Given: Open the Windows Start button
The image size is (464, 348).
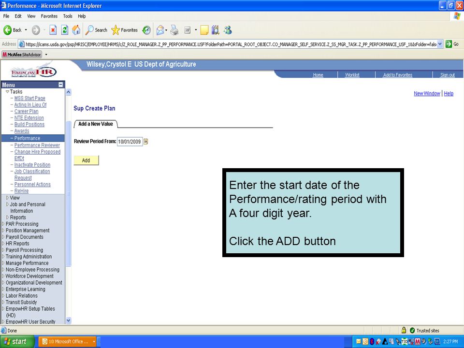Looking at the screenshot, I should (x=17, y=342).
